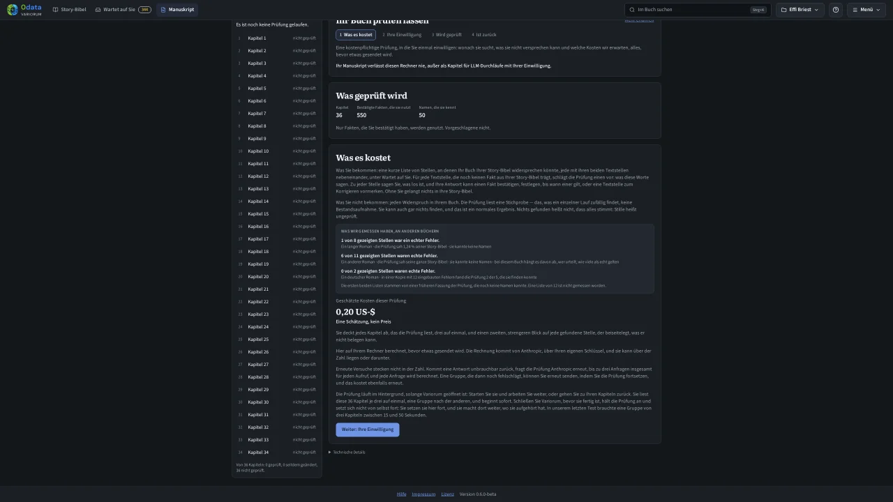The height and width of the screenshot is (502, 893).
Task: Click the confirmed facts count 550
Action: tap(361, 115)
